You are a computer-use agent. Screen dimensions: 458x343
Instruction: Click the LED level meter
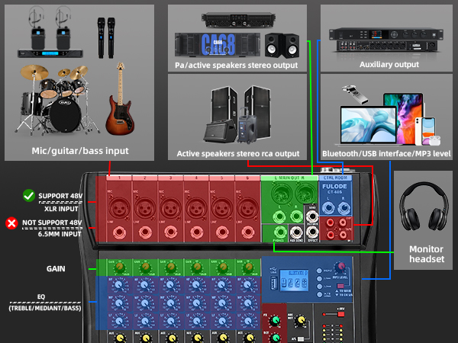[332, 332]
